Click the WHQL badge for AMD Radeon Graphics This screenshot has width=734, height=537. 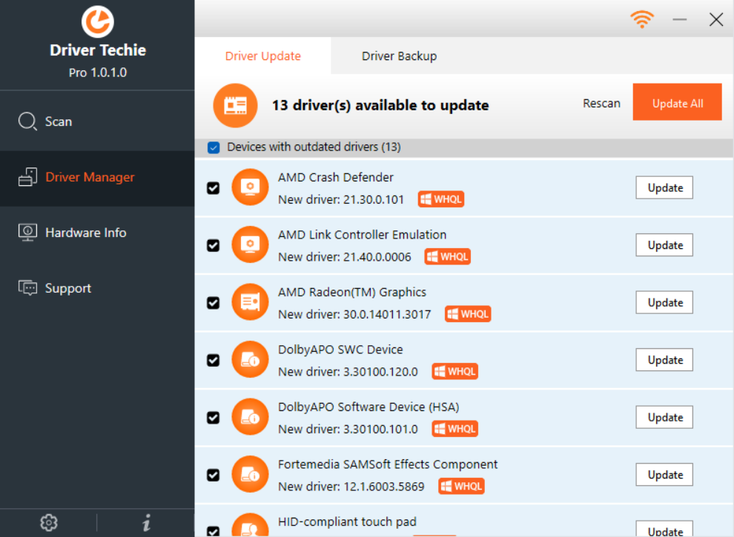(468, 314)
